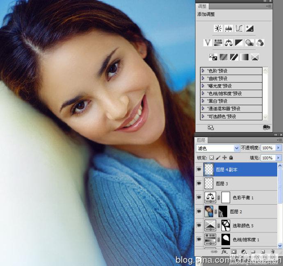
Task: Create a new layer
Action: (263, 252)
